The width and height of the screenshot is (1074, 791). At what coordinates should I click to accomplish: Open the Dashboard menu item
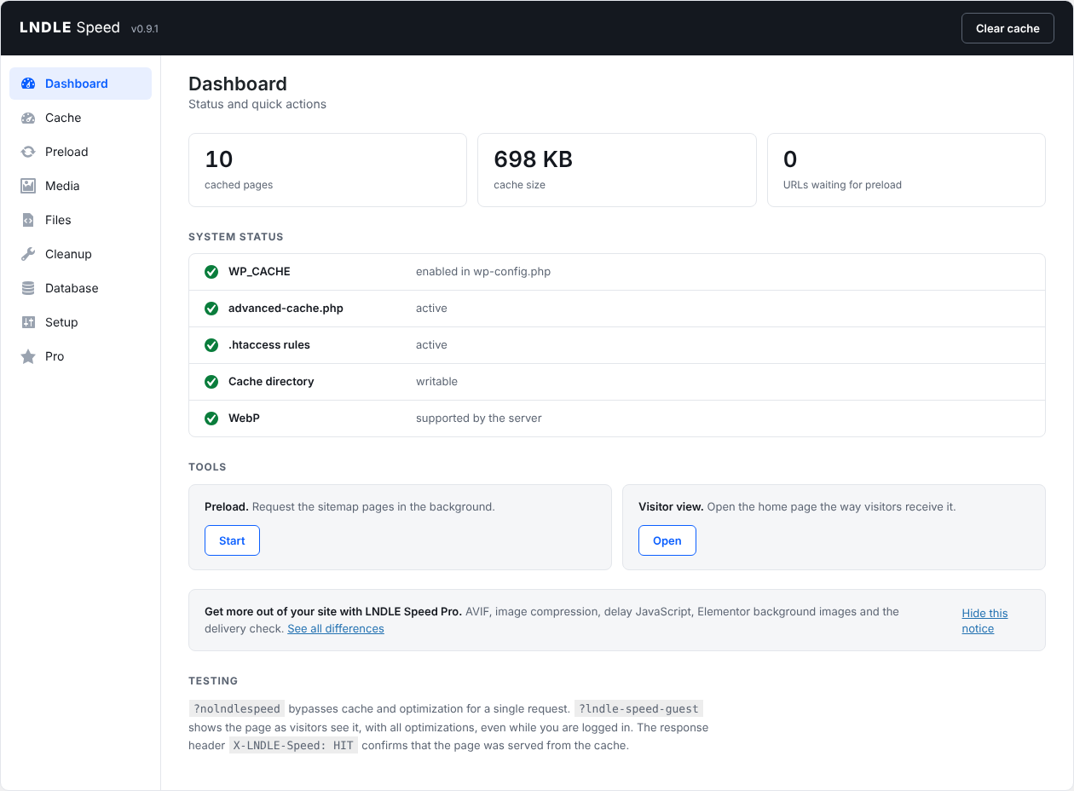[x=81, y=84]
